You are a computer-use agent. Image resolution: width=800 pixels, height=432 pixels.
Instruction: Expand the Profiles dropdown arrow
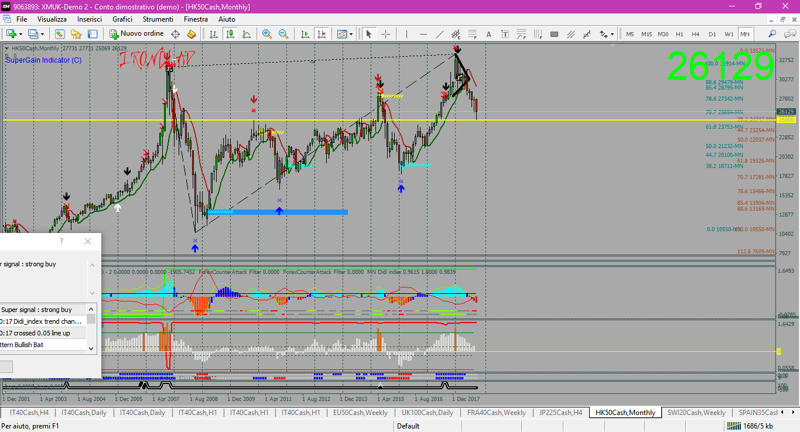tap(43, 34)
